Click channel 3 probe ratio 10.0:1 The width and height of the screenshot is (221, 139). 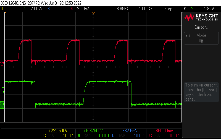[139, 136]
